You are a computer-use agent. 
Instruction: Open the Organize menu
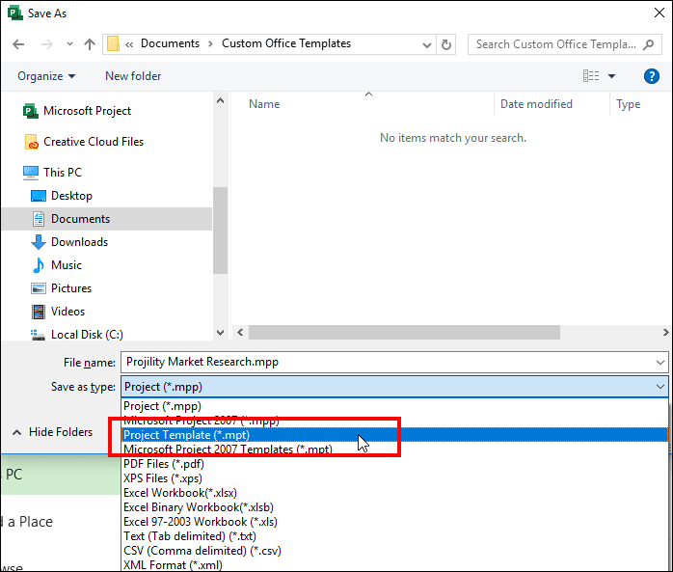point(46,76)
